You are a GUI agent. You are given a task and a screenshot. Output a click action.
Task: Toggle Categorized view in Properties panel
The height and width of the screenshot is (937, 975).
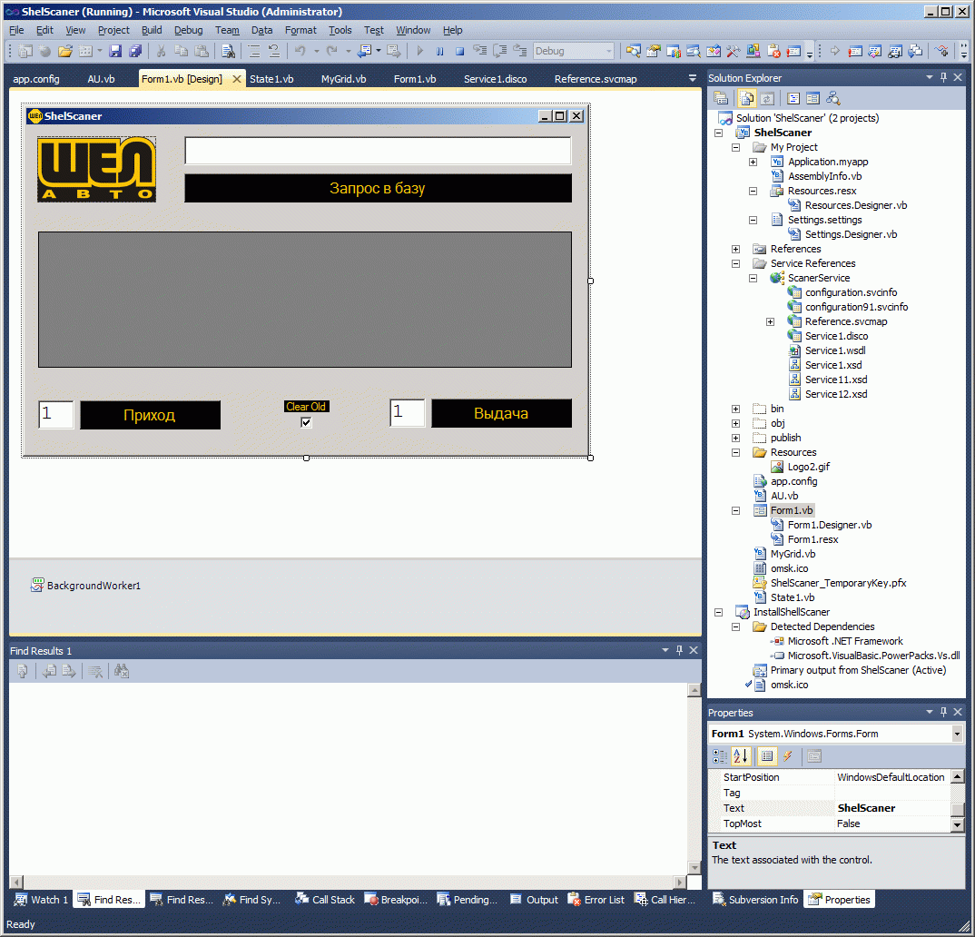coord(720,756)
